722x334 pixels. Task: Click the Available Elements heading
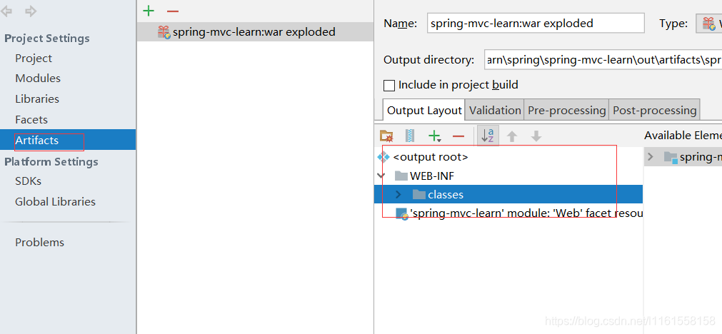[x=683, y=136]
